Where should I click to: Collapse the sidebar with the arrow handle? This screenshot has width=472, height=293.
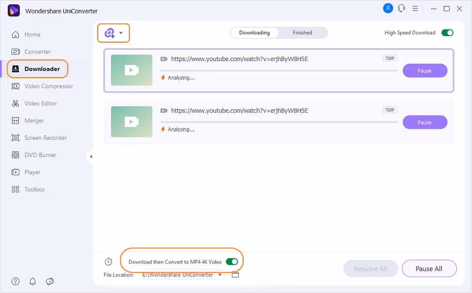click(x=91, y=156)
